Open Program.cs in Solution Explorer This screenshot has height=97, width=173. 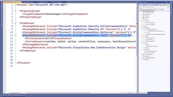(147, 56)
